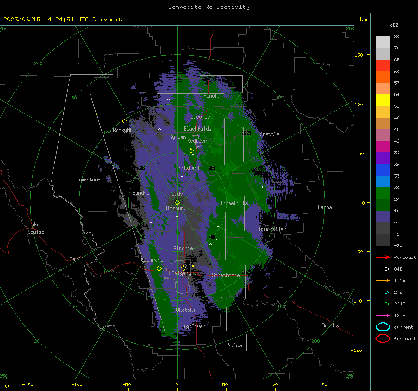Click the cyan current ellipse legend icon
418x391 pixels.
[383, 327]
